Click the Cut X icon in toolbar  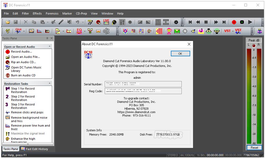pyautogui.click(x=26, y=22)
